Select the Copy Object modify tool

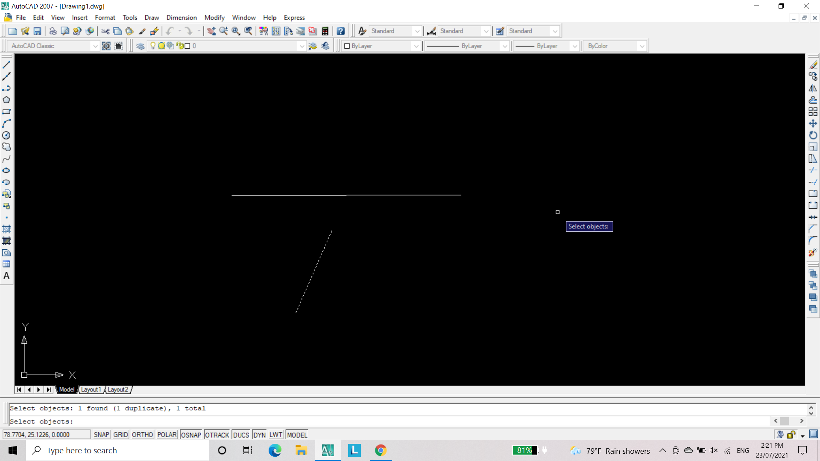tap(813, 76)
